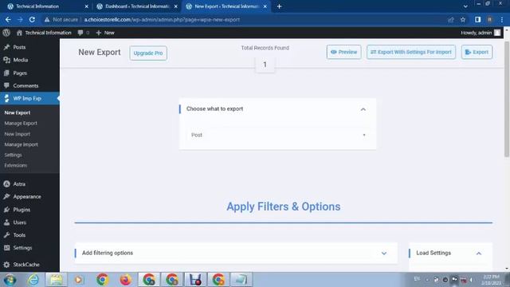
Task: Open New Export submenu item
Action: pyautogui.click(x=18, y=112)
